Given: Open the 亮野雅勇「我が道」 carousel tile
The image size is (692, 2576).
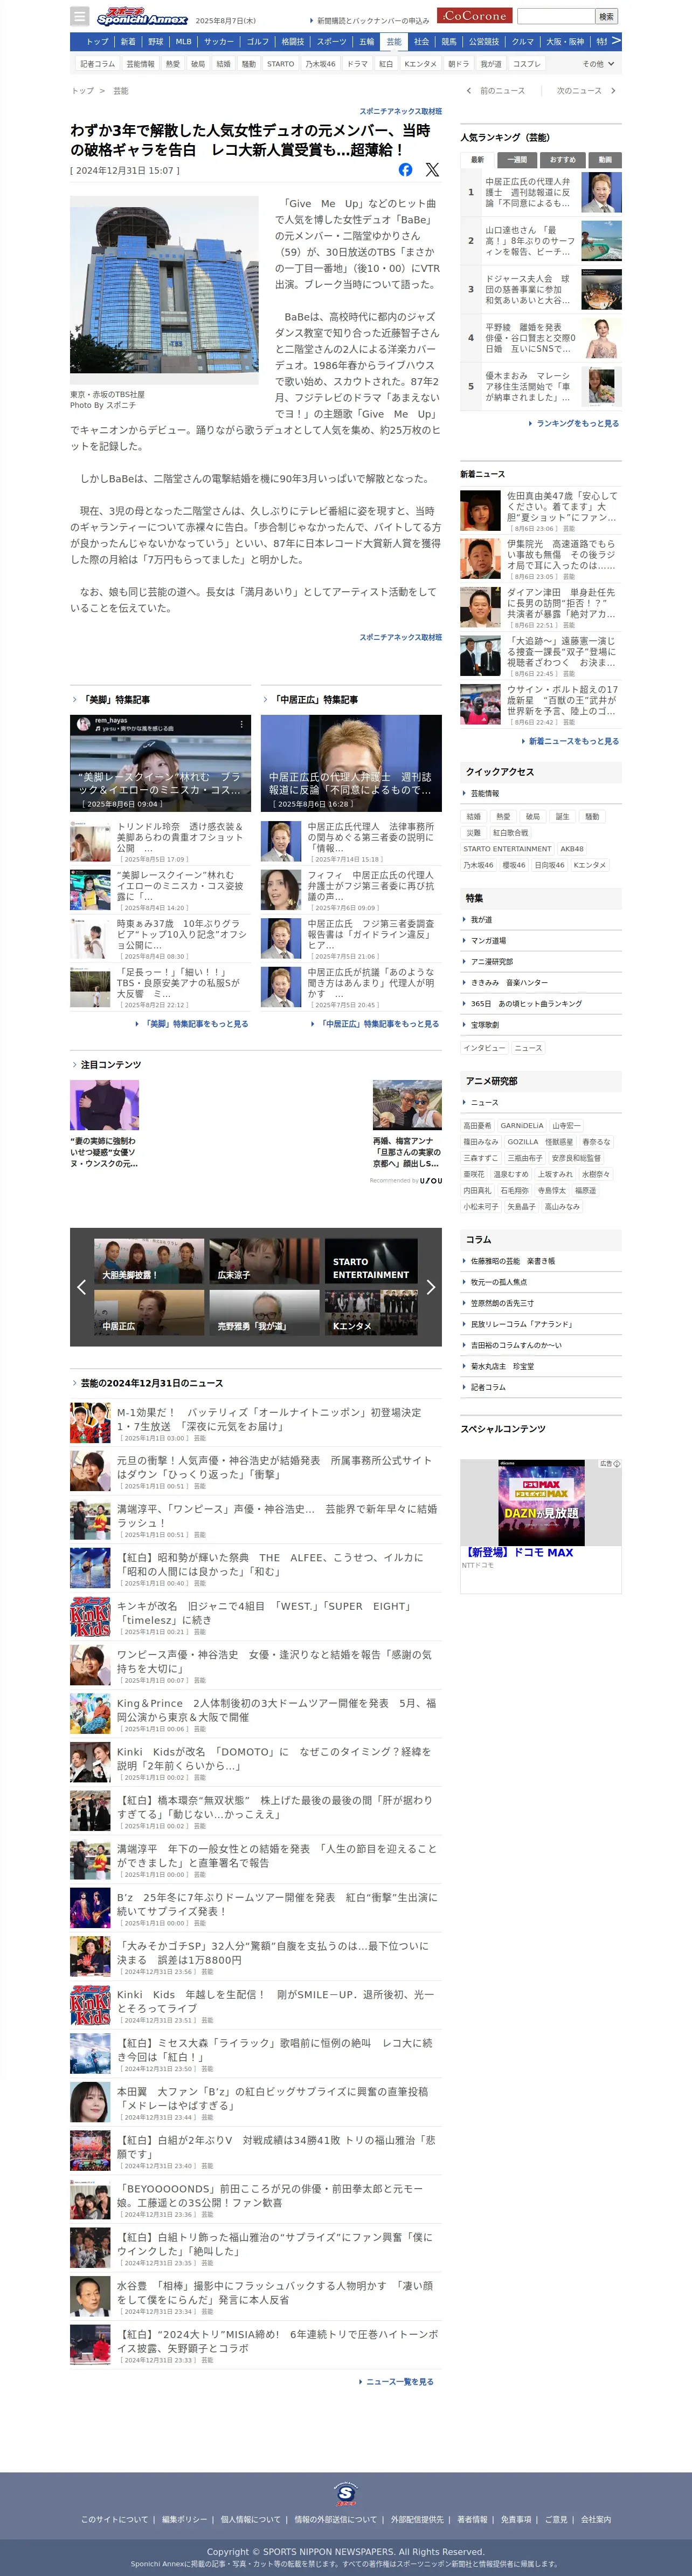Looking at the screenshot, I should (x=265, y=1312).
